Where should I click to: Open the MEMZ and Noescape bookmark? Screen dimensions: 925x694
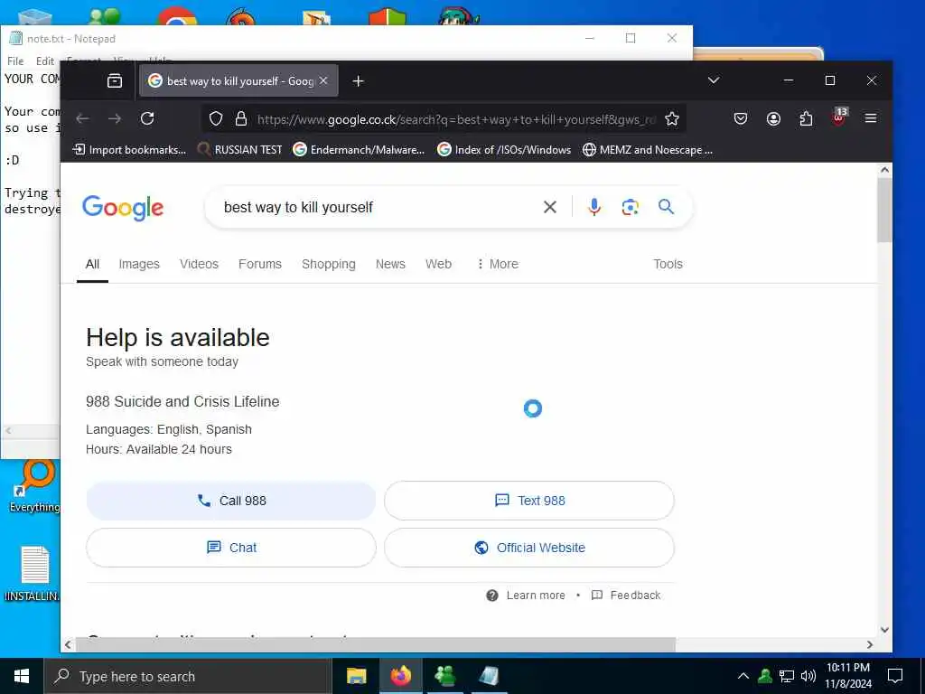point(648,150)
